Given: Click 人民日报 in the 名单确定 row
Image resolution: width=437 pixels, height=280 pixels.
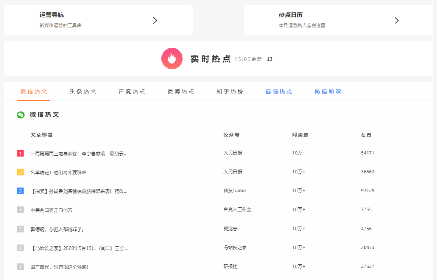Looking at the screenshot, I should 233,172.
